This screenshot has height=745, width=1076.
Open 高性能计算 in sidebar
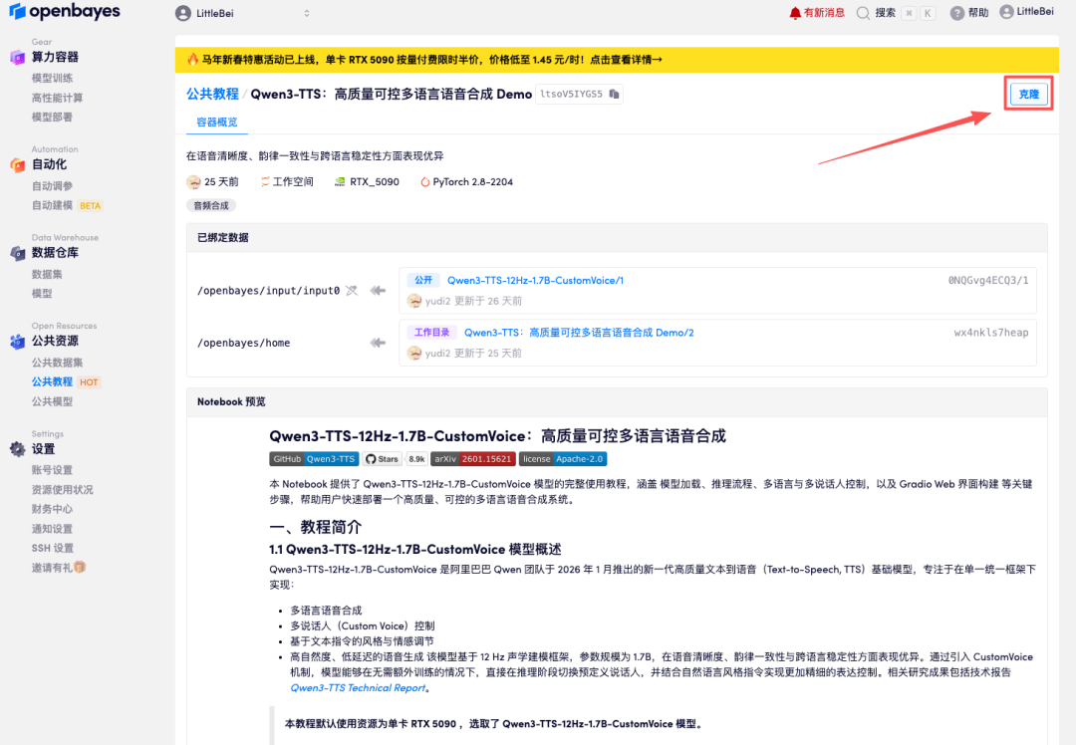tap(57, 98)
